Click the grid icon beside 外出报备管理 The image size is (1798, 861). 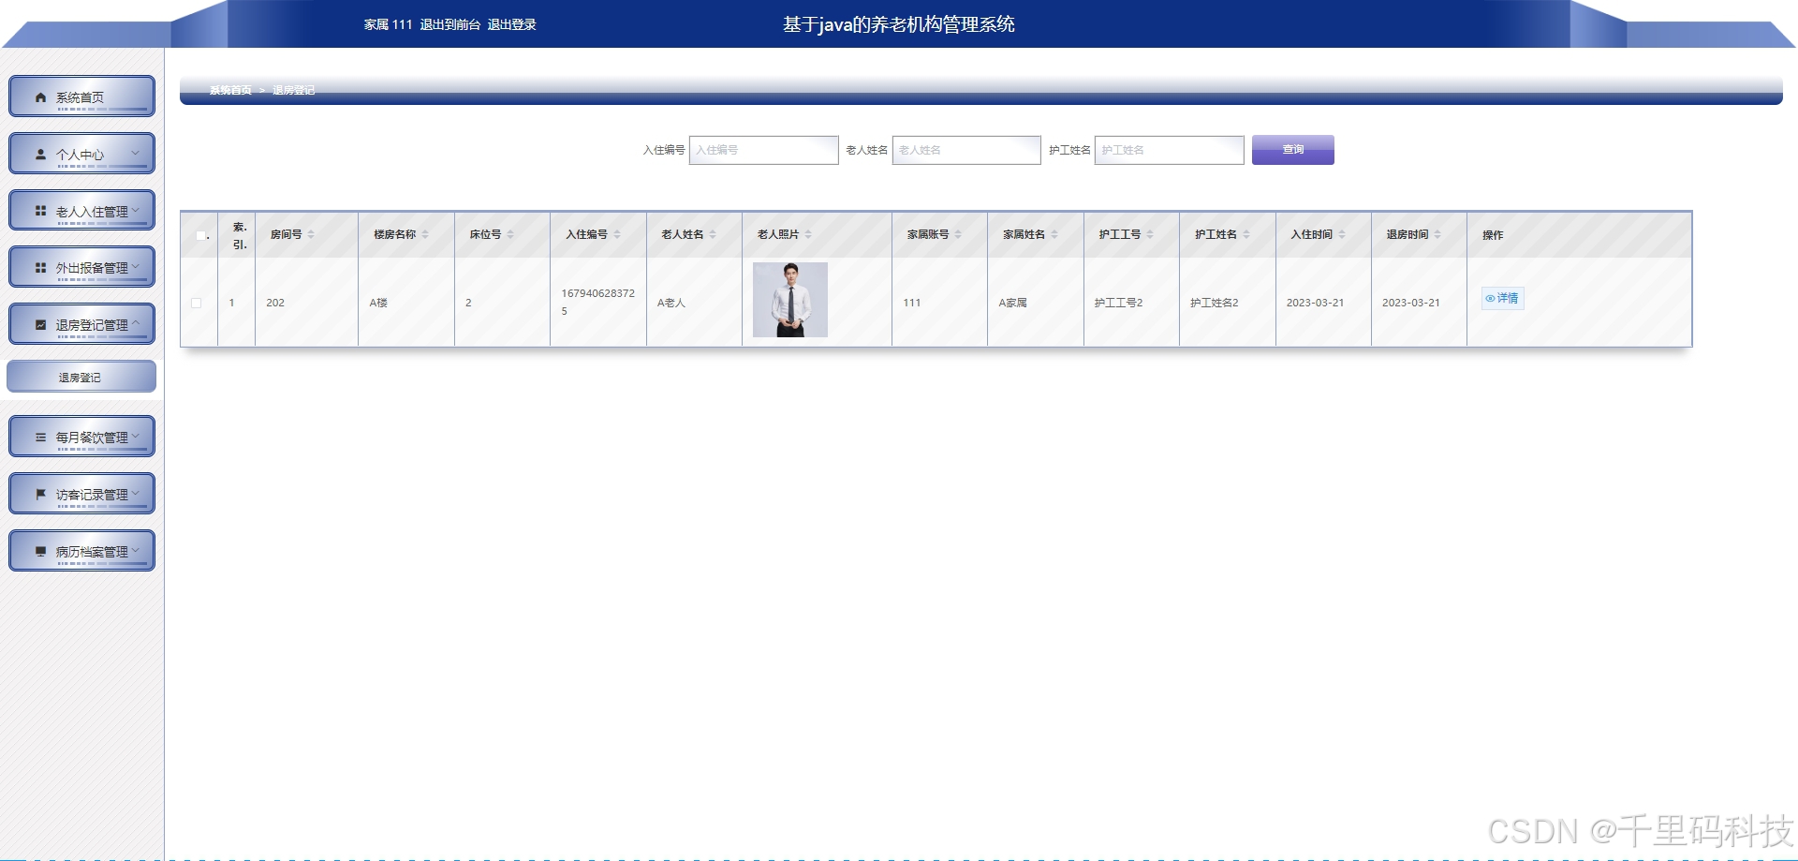tap(40, 268)
